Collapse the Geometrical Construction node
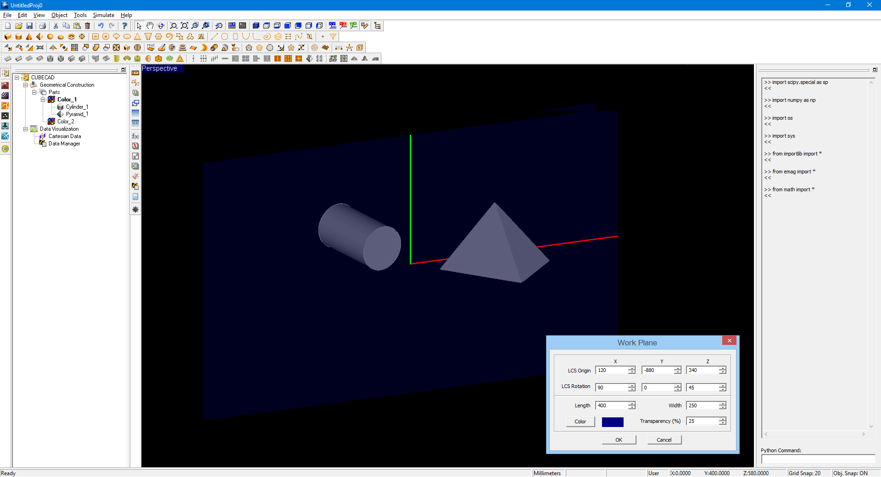The image size is (881, 477). [26, 85]
